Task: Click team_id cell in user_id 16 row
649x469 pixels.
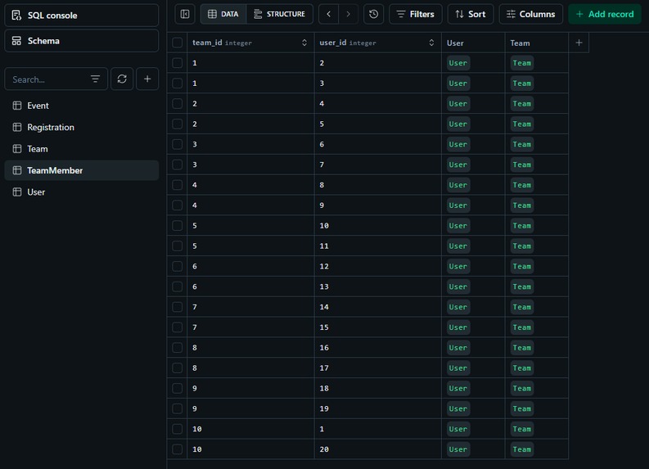Action: coord(250,348)
